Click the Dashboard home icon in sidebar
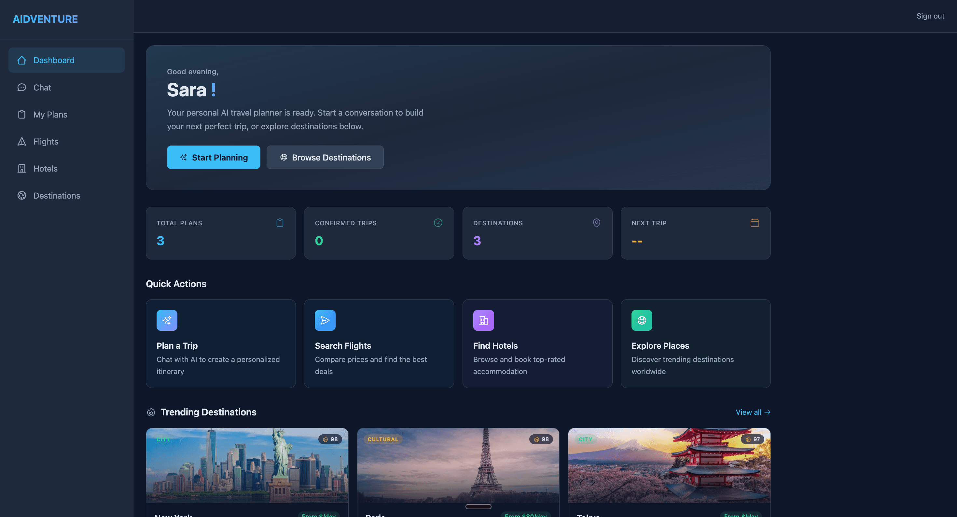 click(22, 60)
